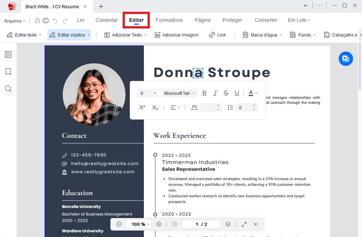The width and height of the screenshot is (362, 237).
Task: Click the page number field 1 / 2
Action: (201, 224)
